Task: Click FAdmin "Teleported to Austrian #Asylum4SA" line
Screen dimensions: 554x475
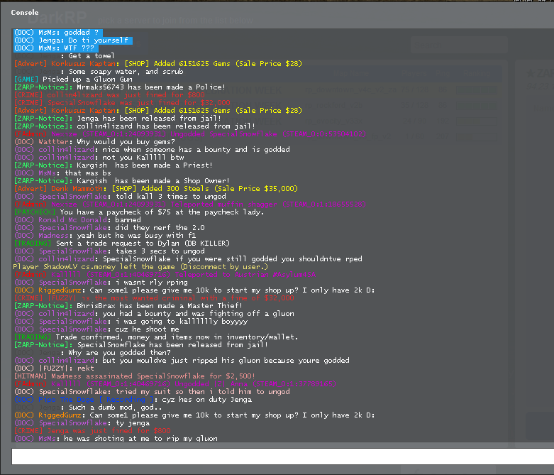Action: tap(165, 275)
